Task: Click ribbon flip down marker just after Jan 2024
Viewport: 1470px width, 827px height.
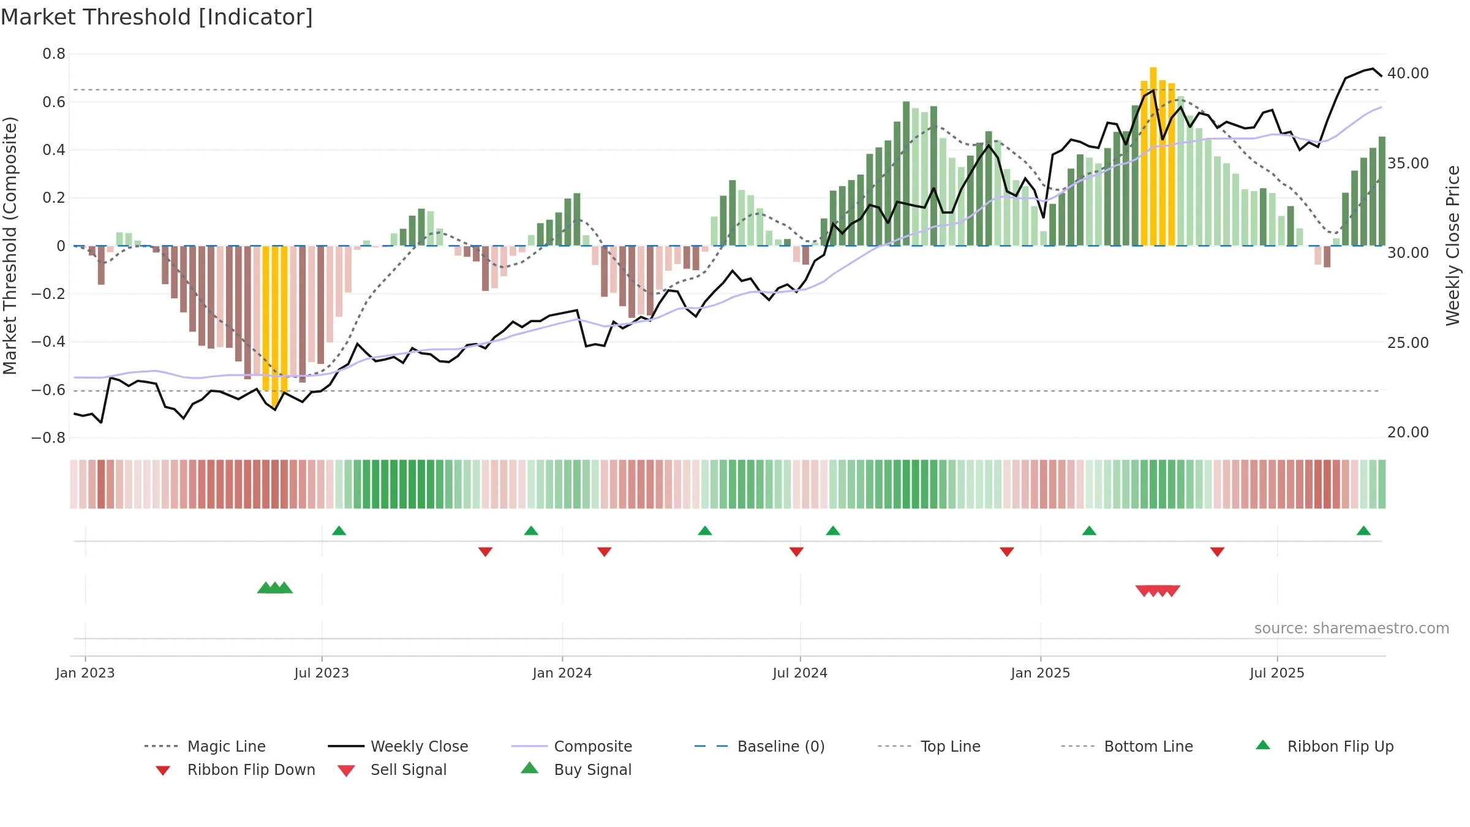Action: click(604, 552)
